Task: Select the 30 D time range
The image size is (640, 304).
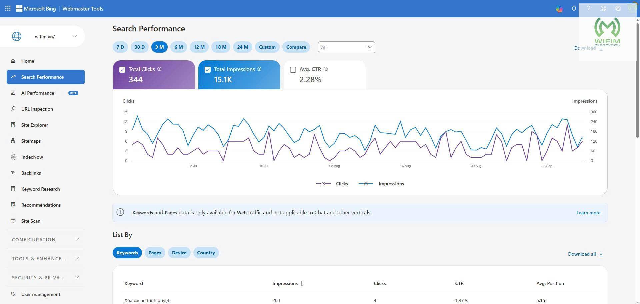Action: (140, 47)
